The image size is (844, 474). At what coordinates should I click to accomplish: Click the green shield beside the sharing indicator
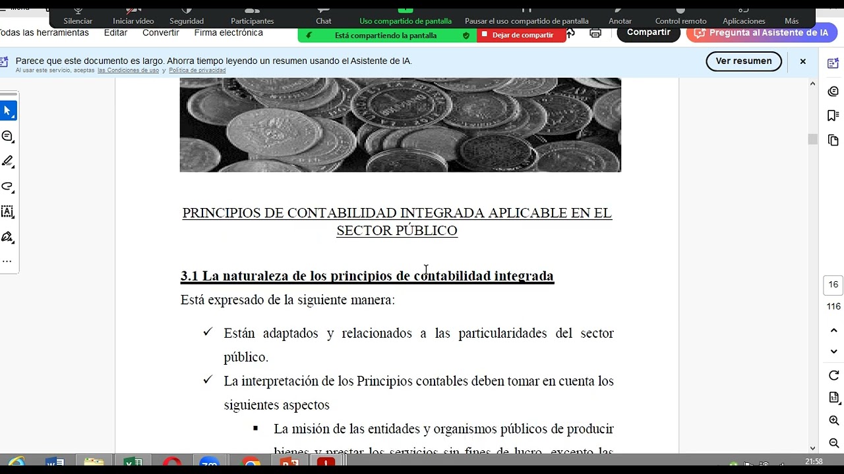click(x=466, y=36)
